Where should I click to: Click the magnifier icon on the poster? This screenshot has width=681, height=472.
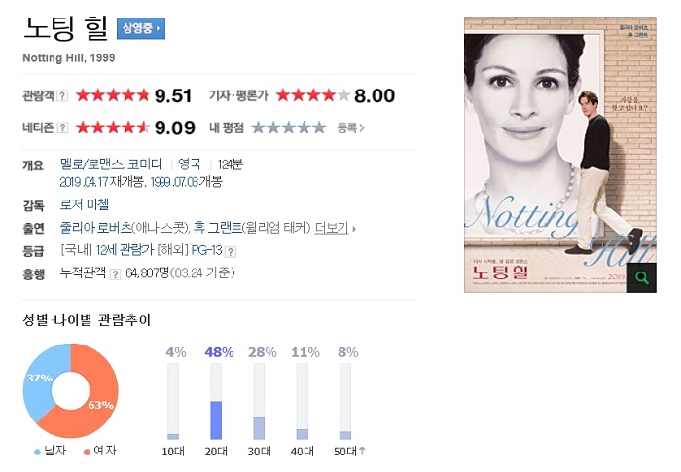pyautogui.click(x=641, y=277)
